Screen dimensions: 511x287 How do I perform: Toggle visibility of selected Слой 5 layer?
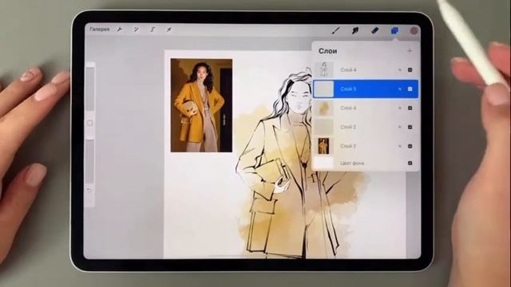point(410,88)
